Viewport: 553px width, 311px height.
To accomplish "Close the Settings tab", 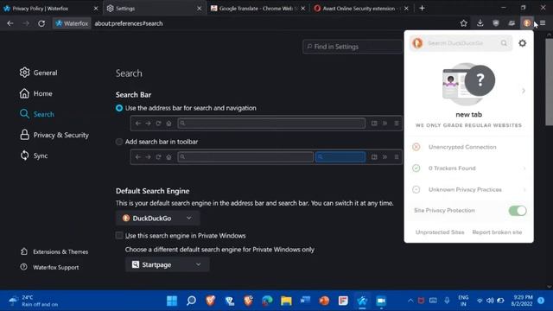I will [x=200, y=8].
